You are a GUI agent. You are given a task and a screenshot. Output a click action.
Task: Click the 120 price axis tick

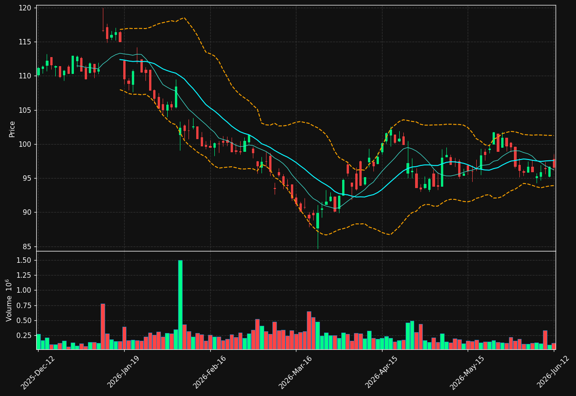point(25,8)
